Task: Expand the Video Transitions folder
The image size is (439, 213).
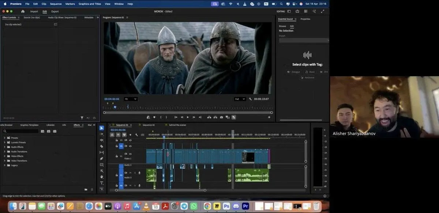Action: coord(4,161)
